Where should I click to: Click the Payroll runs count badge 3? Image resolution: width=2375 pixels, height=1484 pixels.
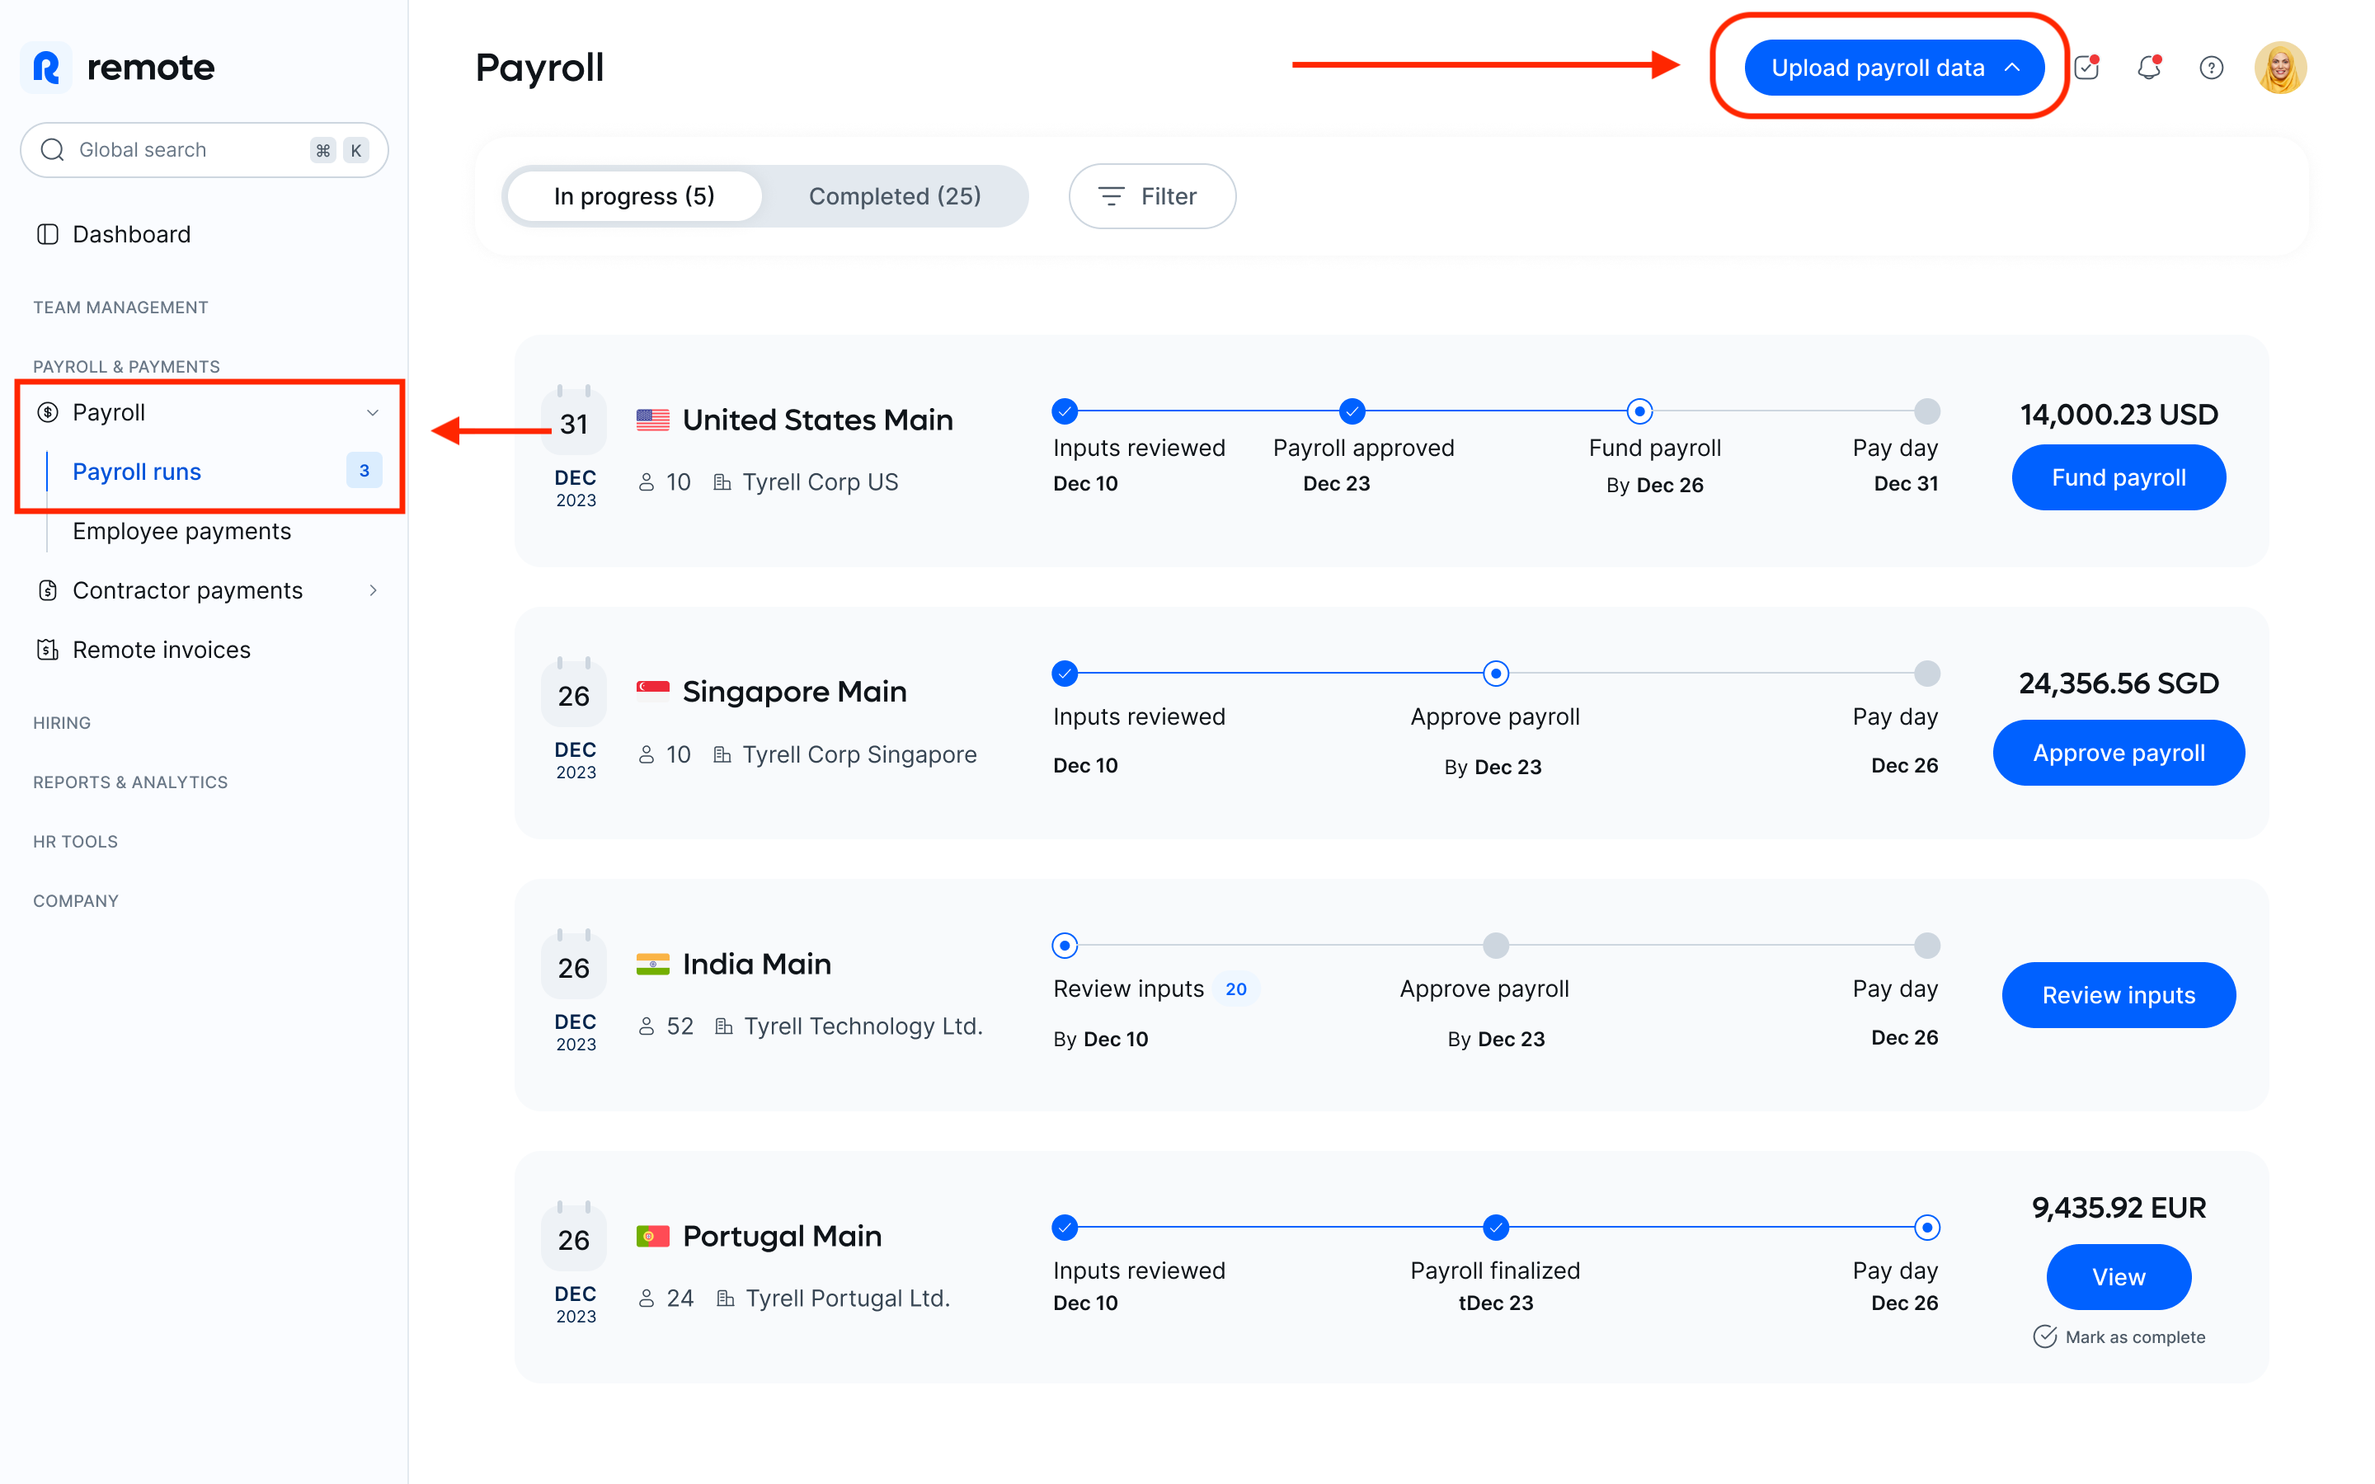click(364, 471)
